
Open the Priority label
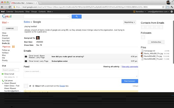coord(5,60)
